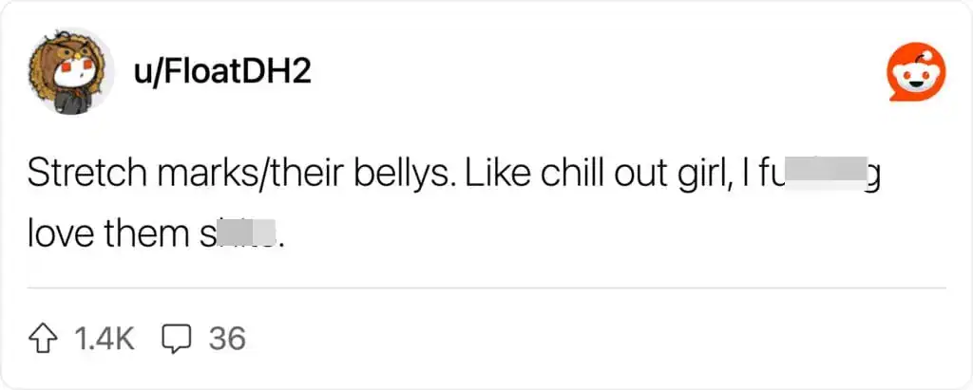Click the word "chill" in the comment
The height and width of the screenshot is (390, 973).
point(570,176)
